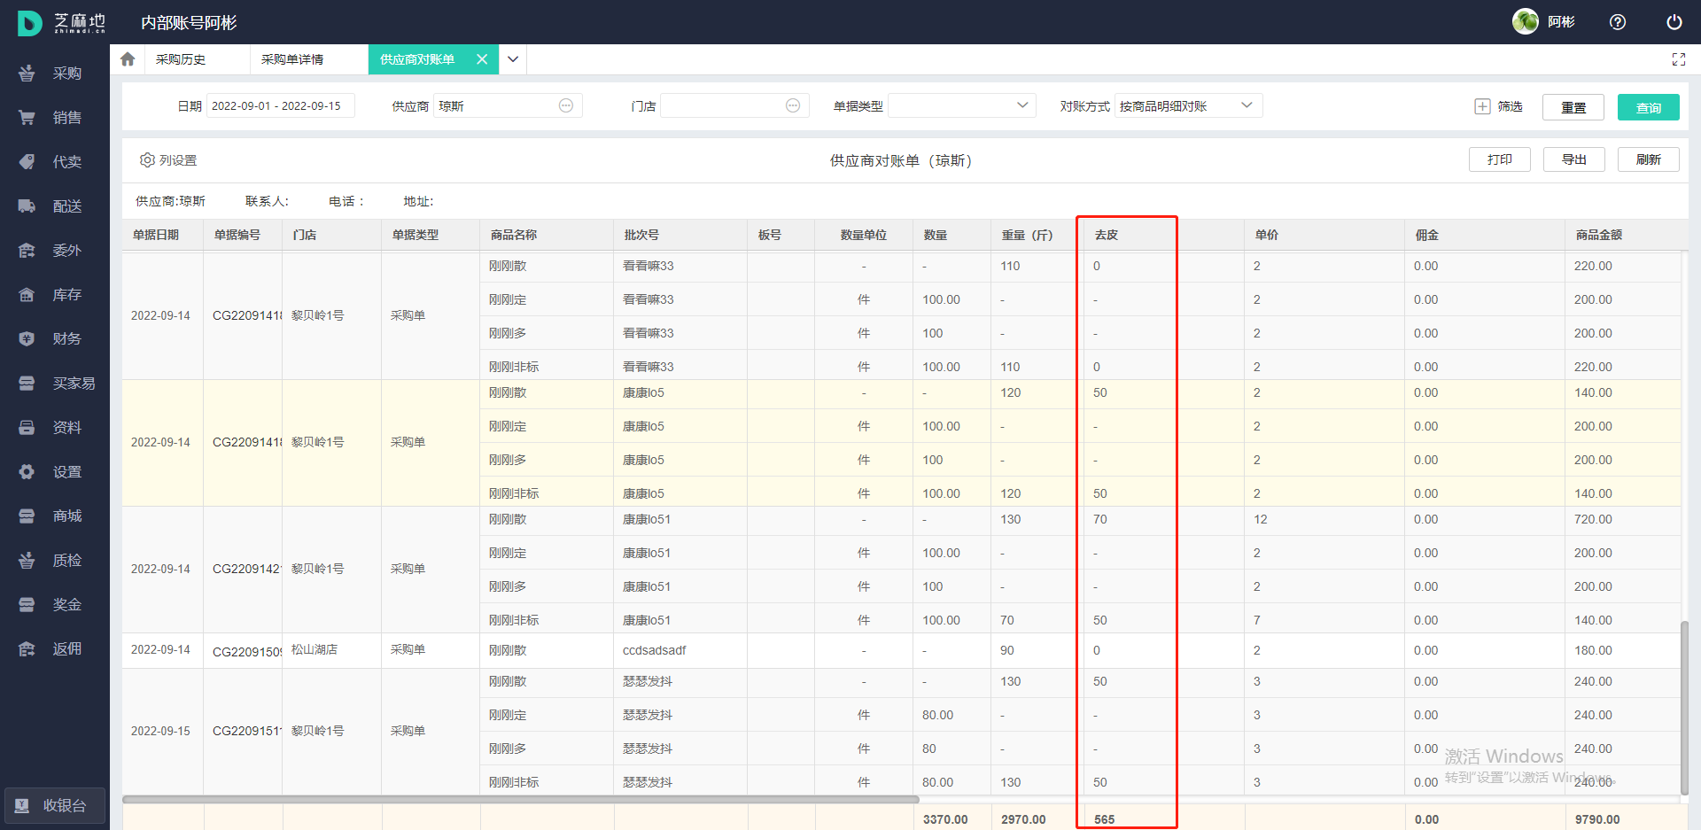Click the 松山湖店 store cell
The height and width of the screenshot is (830, 1701).
(315, 649)
